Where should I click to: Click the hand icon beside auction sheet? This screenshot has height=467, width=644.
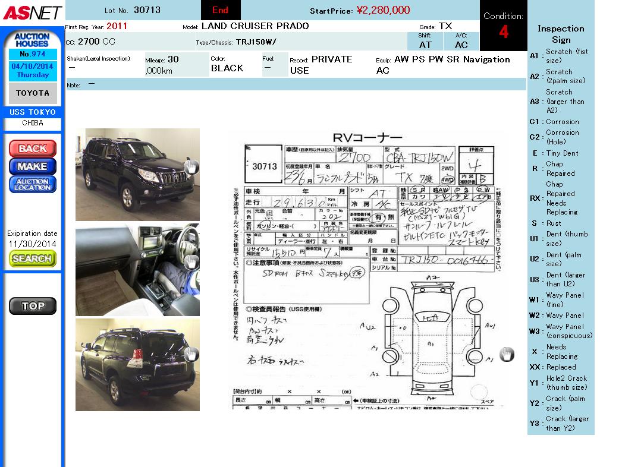[x=506, y=354]
